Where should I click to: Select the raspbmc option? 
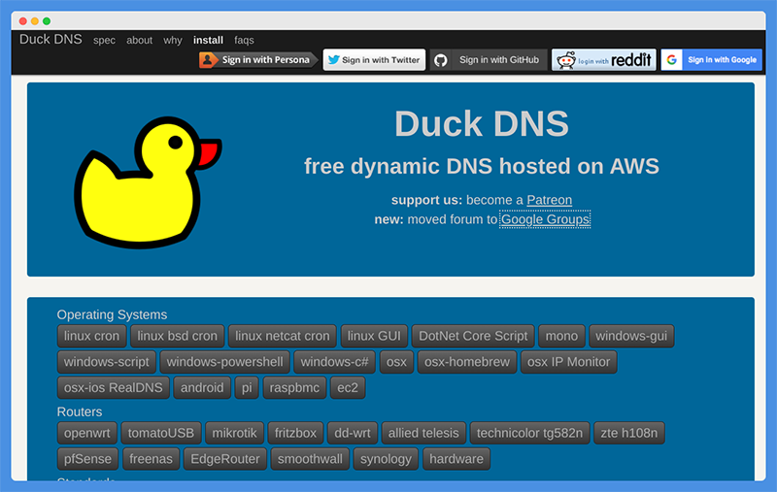294,387
